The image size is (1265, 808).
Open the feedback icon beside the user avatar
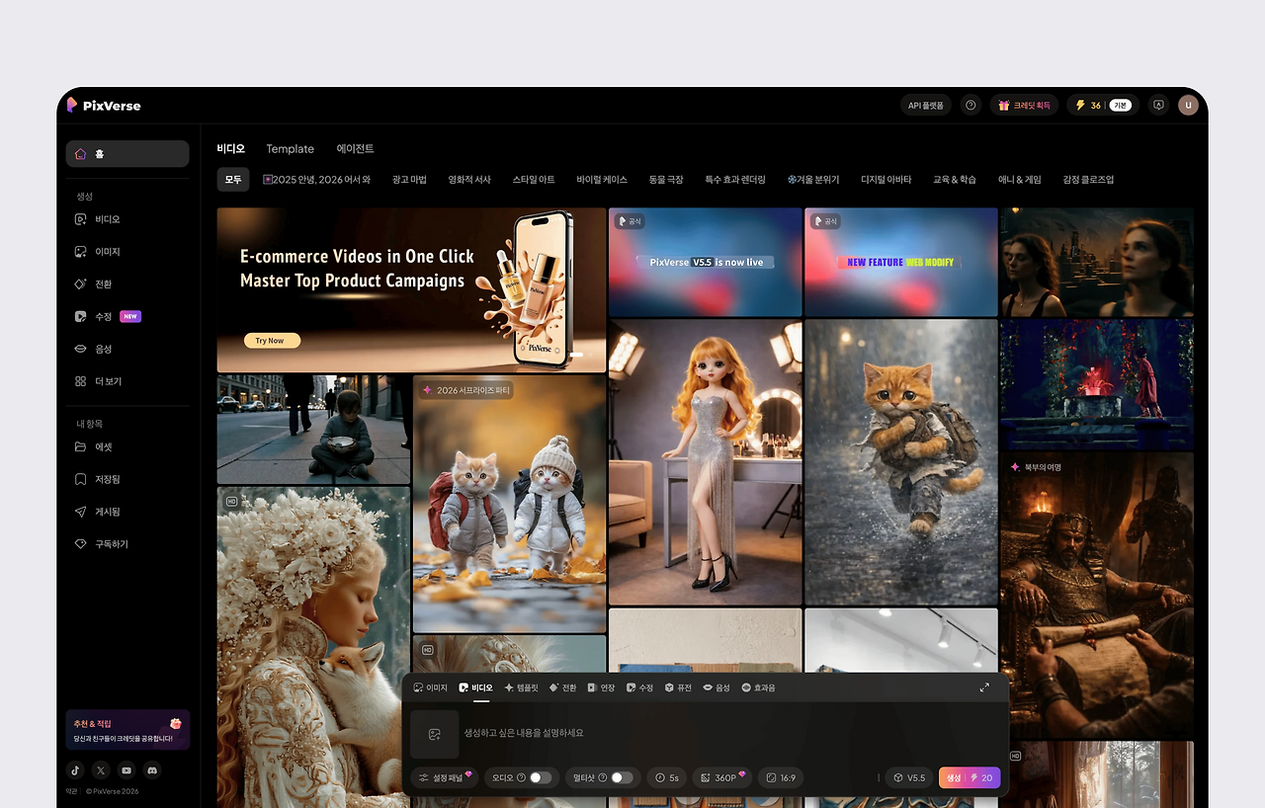tap(1158, 105)
